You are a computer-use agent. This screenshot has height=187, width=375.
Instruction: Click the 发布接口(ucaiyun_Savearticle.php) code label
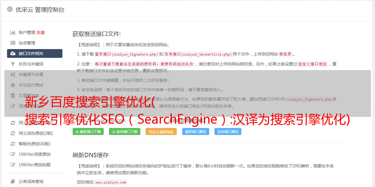198,54
